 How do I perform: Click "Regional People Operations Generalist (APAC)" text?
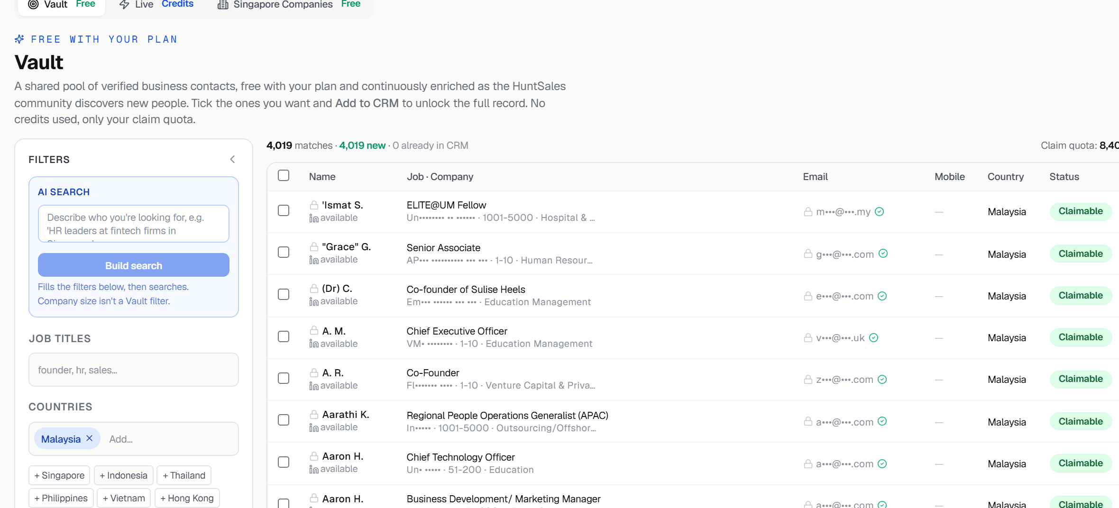[x=507, y=415]
